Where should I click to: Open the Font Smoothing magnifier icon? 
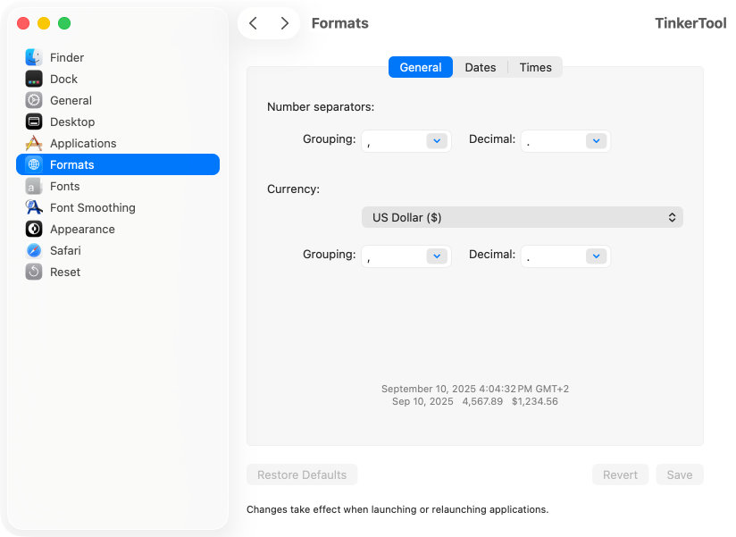[34, 207]
